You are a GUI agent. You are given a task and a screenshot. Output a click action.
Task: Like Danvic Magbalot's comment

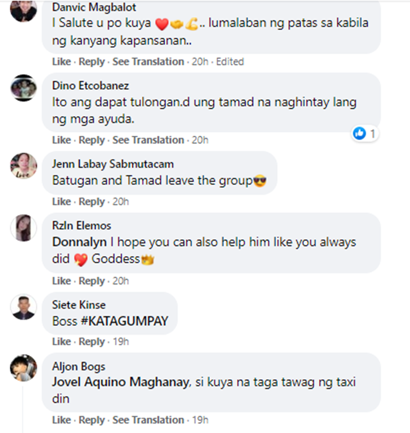(61, 61)
